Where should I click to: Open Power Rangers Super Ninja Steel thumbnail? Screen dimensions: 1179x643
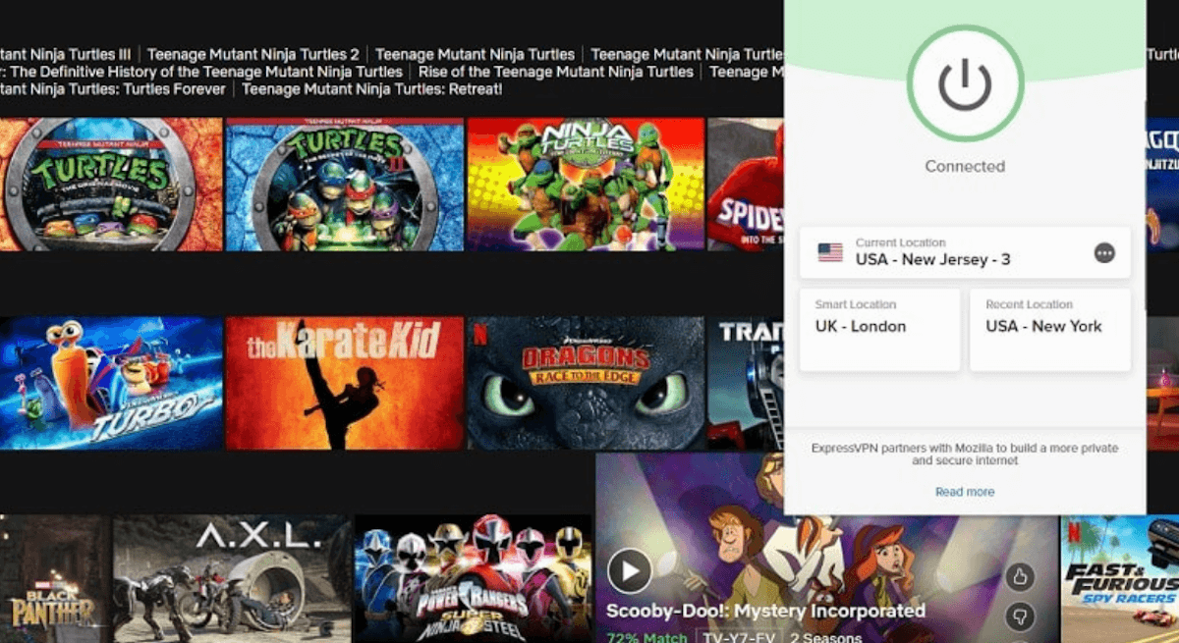pyautogui.click(x=473, y=579)
